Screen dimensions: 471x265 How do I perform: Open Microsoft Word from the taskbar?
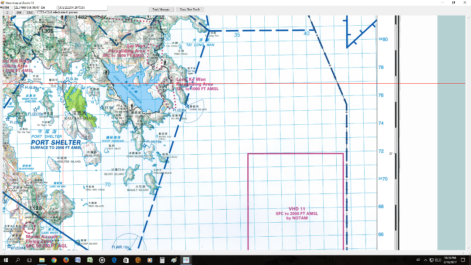pos(78,260)
